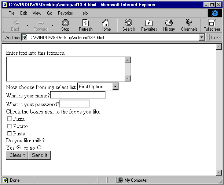Click the title bar Internet Explorer document icon
Screen dimensions: 224x185
pos(5,5)
